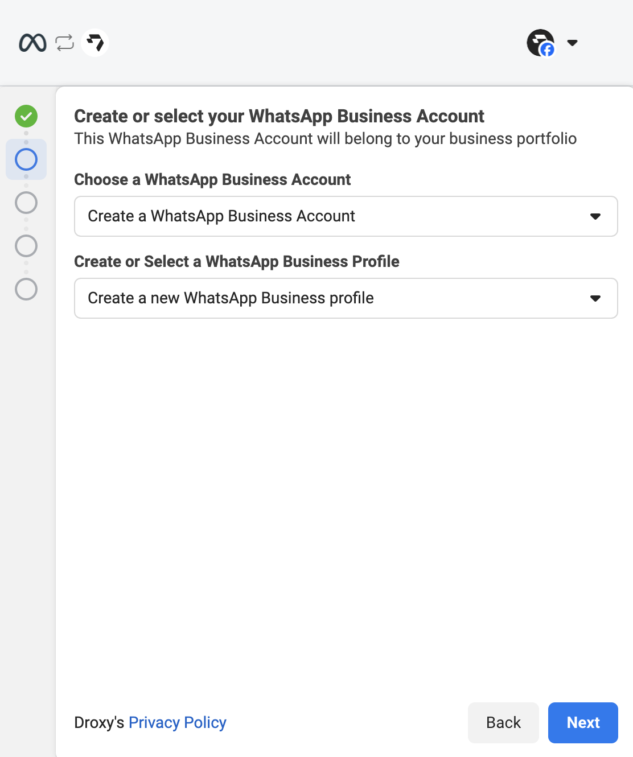Click the fourth step circle in the sidebar
This screenshot has width=633, height=757.
pos(26,246)
